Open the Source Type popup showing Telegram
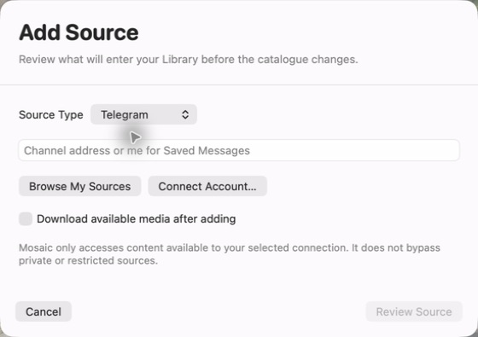Image resolution: width=478 pixels, height=337 pixels. point(143,114)
